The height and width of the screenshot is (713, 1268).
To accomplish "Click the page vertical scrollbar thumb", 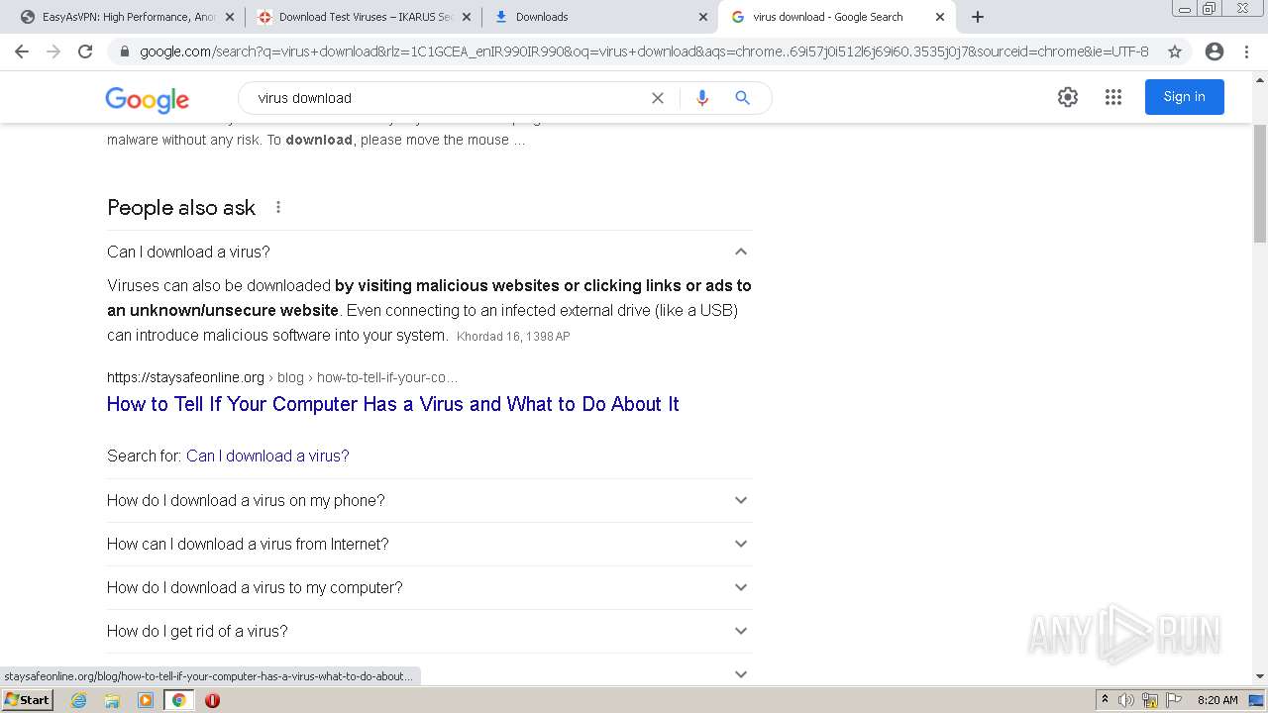I will [1260, 183].
